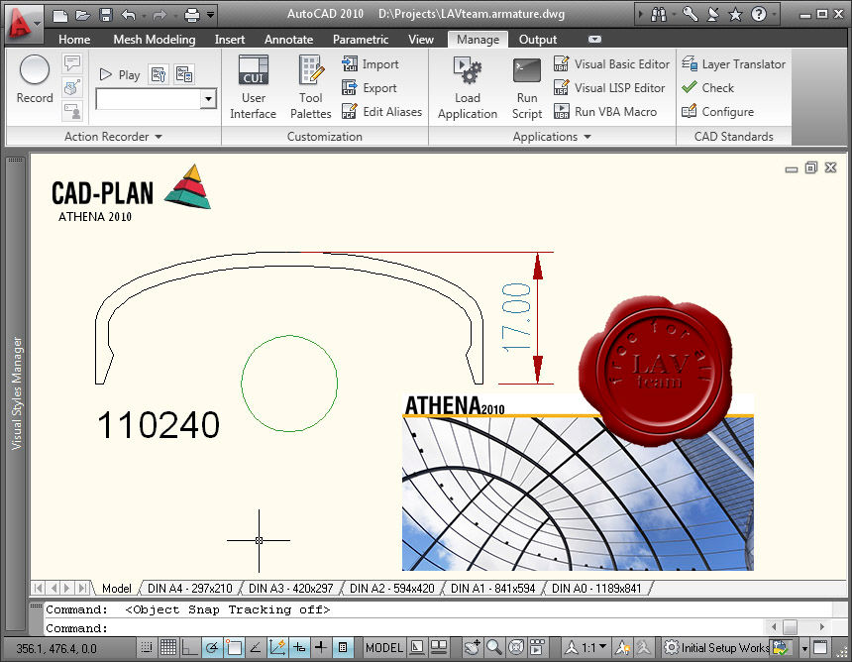Image resolution: width=852 pixels, height=662 pixels.
Task: Click Request User Input icon
Action: click(x=72, y=111)
